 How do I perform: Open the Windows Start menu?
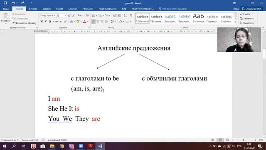pyautogui.click(x=5, y=146)
